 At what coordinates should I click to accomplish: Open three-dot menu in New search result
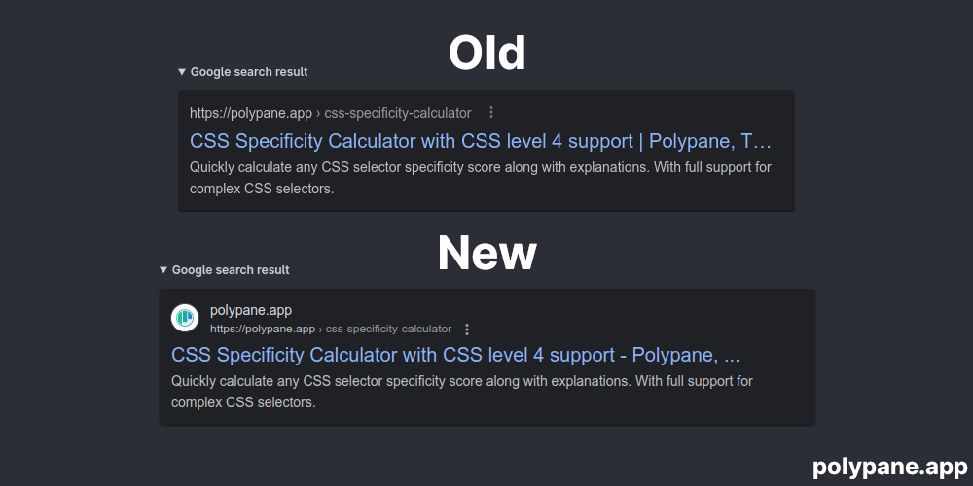click(x=467, y=330)
